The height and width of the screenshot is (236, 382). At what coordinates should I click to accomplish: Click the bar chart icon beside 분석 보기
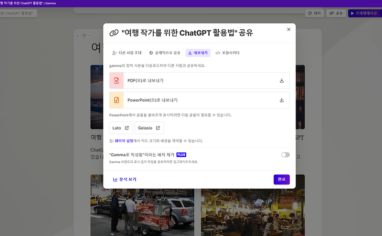[x=115, y=180]
